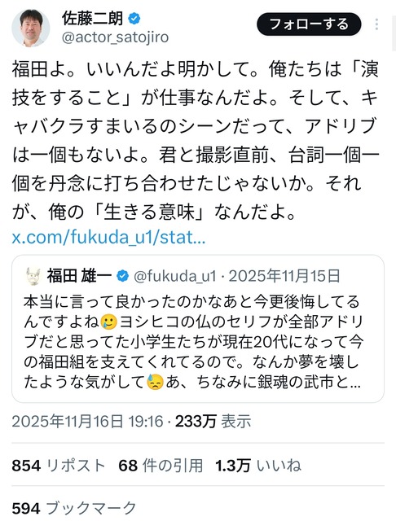The image size is (396, 521).
Task: Show the 68 件の引用 quotes list
Action: (x=161, y=465)
